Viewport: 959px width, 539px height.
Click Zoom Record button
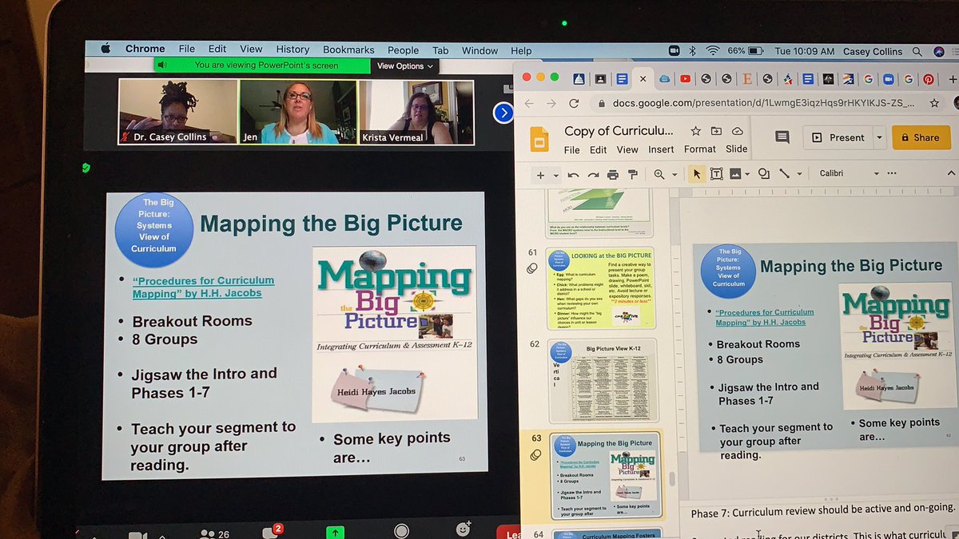401,531
